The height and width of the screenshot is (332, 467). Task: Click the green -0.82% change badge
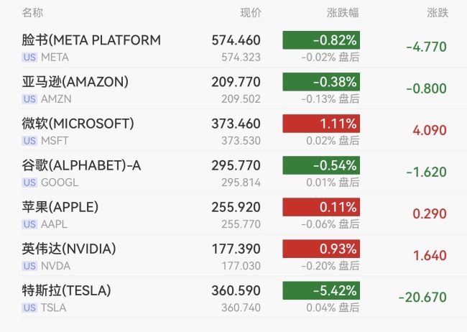(x=321, y=40)
